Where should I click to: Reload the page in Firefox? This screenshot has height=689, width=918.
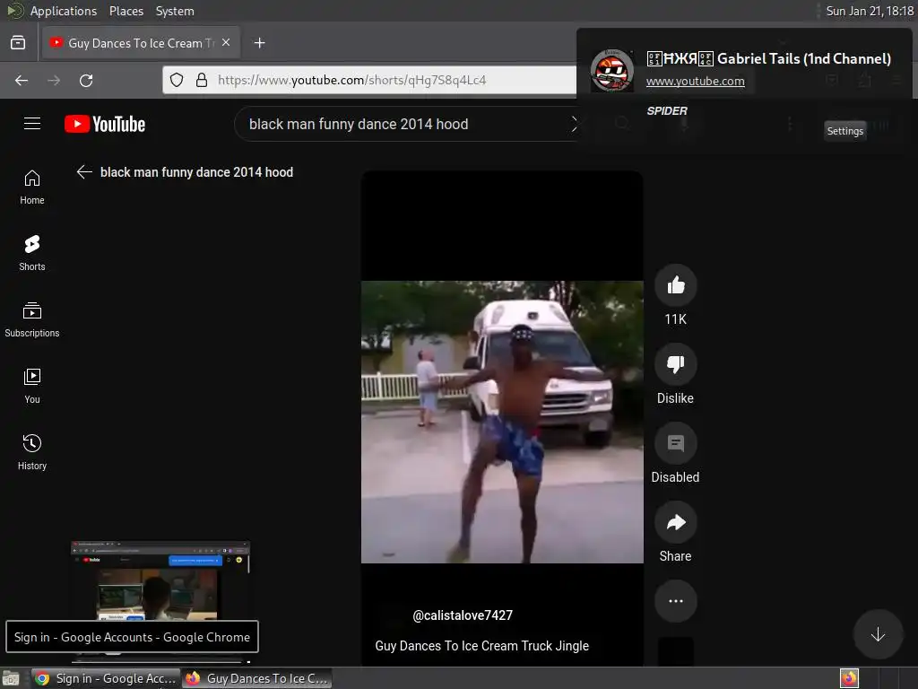pos(86,80)
